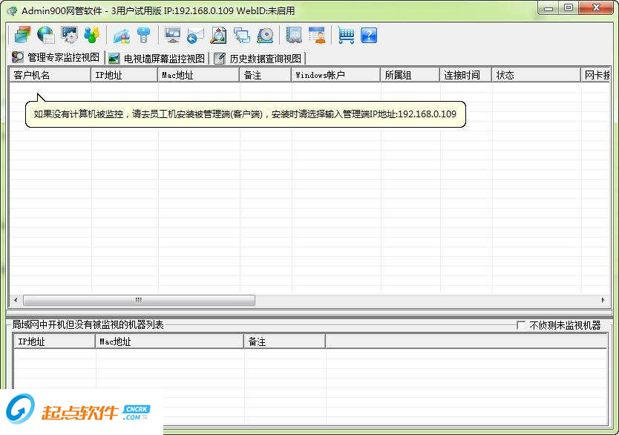The width and height of the screenshot is (619, 435).
Task: Open the colored user group icon
Action: [92, 35]
